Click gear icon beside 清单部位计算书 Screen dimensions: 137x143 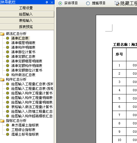tap(7, 52)
